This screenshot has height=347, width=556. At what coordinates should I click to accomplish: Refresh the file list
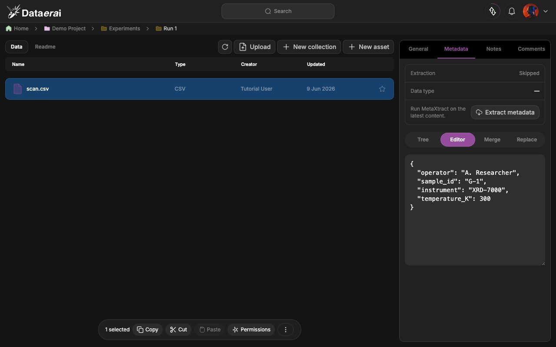coord(225,47)
